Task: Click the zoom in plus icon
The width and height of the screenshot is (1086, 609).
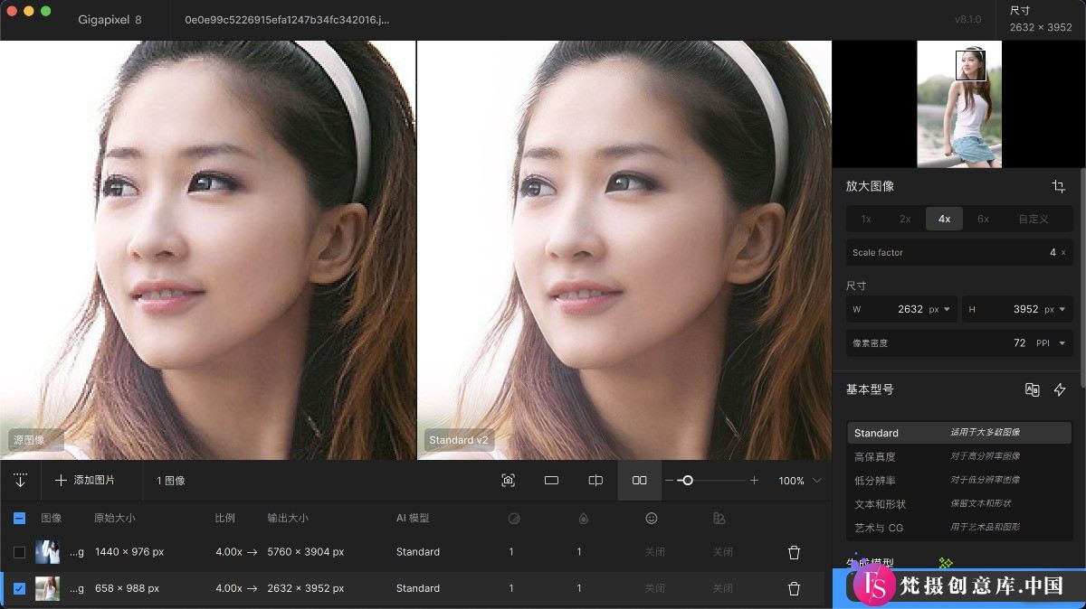Action: 754,481
